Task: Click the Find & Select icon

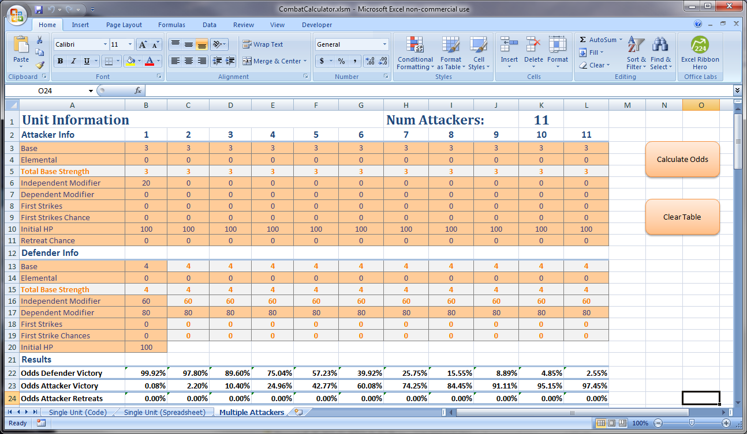Action: tap(660, 53)
